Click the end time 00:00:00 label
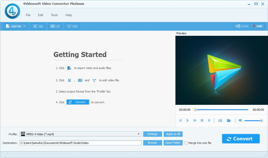The image size is (268, 158). (258, 110)
